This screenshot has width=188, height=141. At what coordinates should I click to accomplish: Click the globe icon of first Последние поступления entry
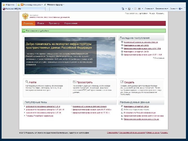[x=122, y=42]
